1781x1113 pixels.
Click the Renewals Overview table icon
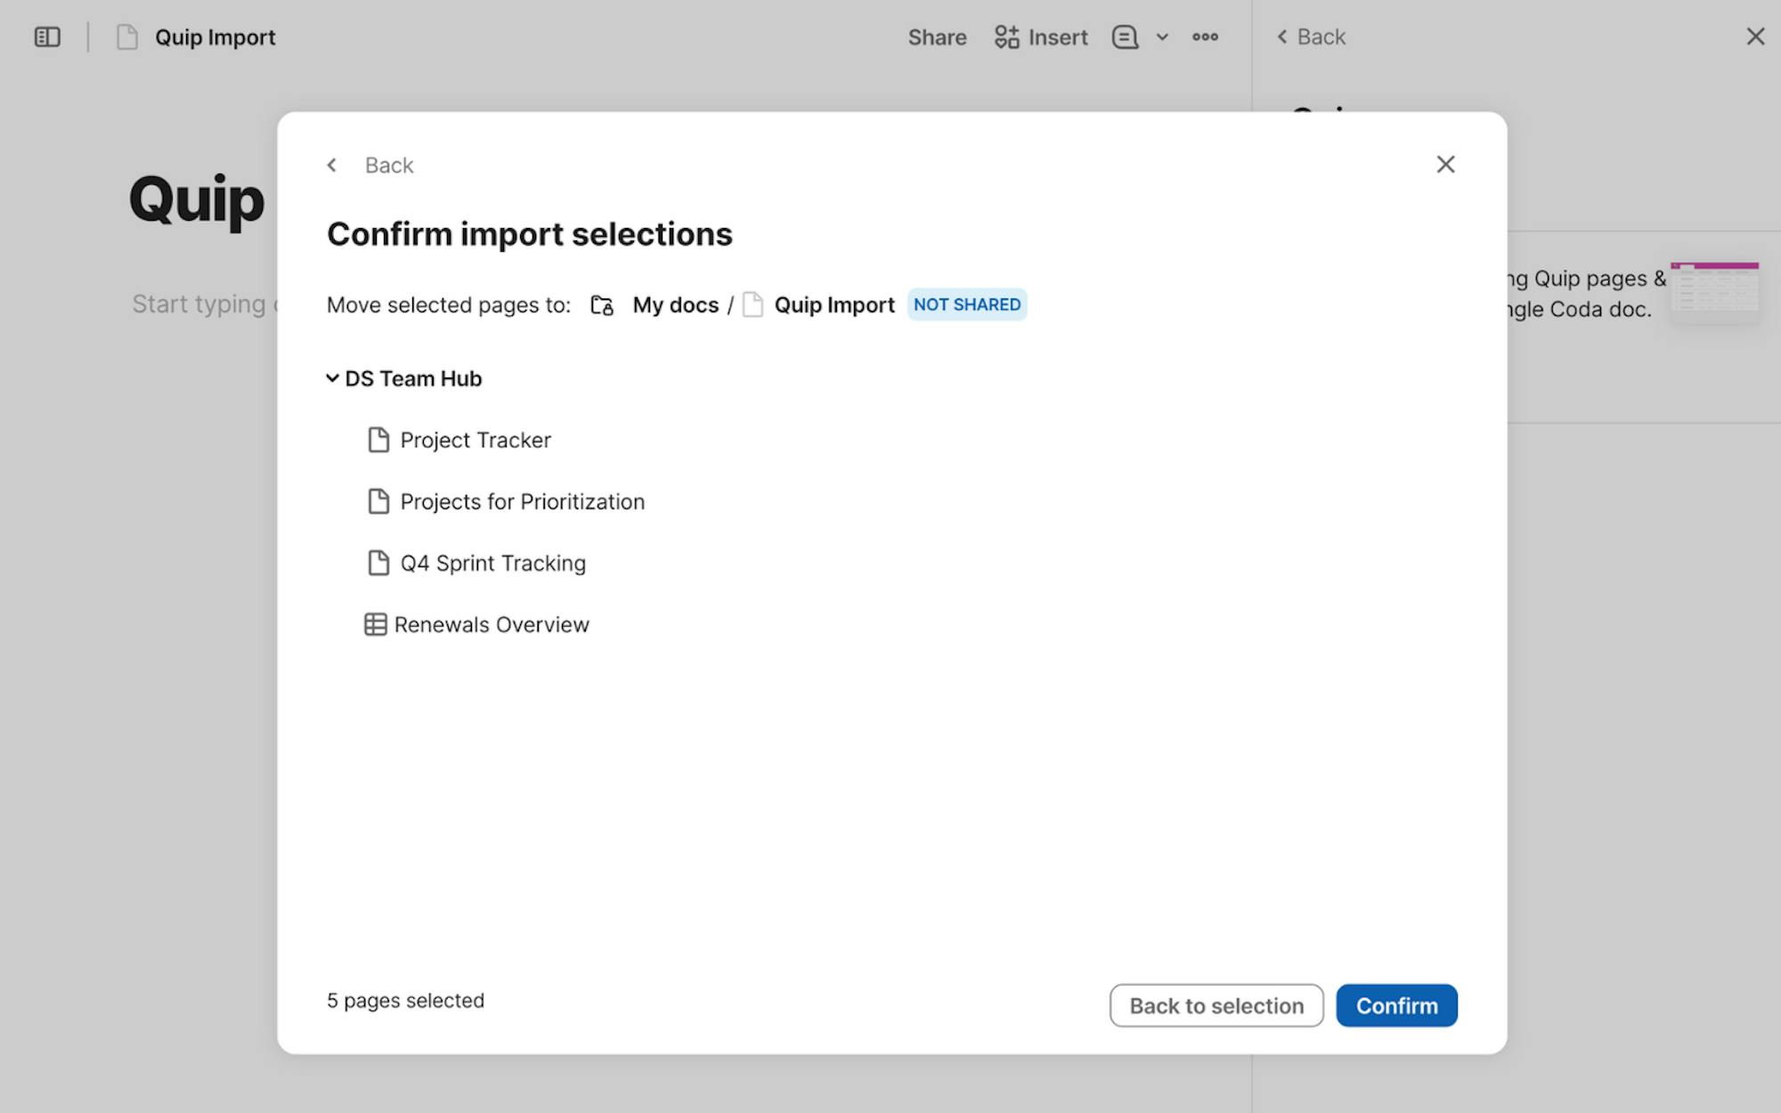tap(375, 625)
